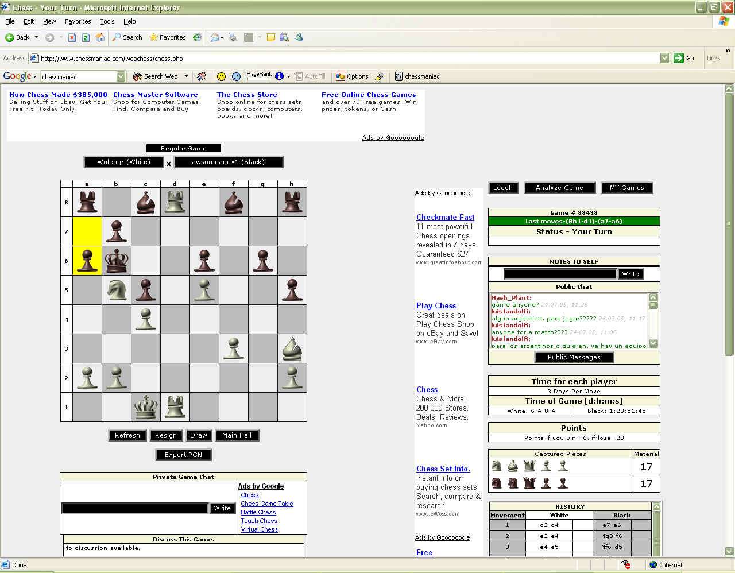Select the white knight on b5

coord(116,290)
